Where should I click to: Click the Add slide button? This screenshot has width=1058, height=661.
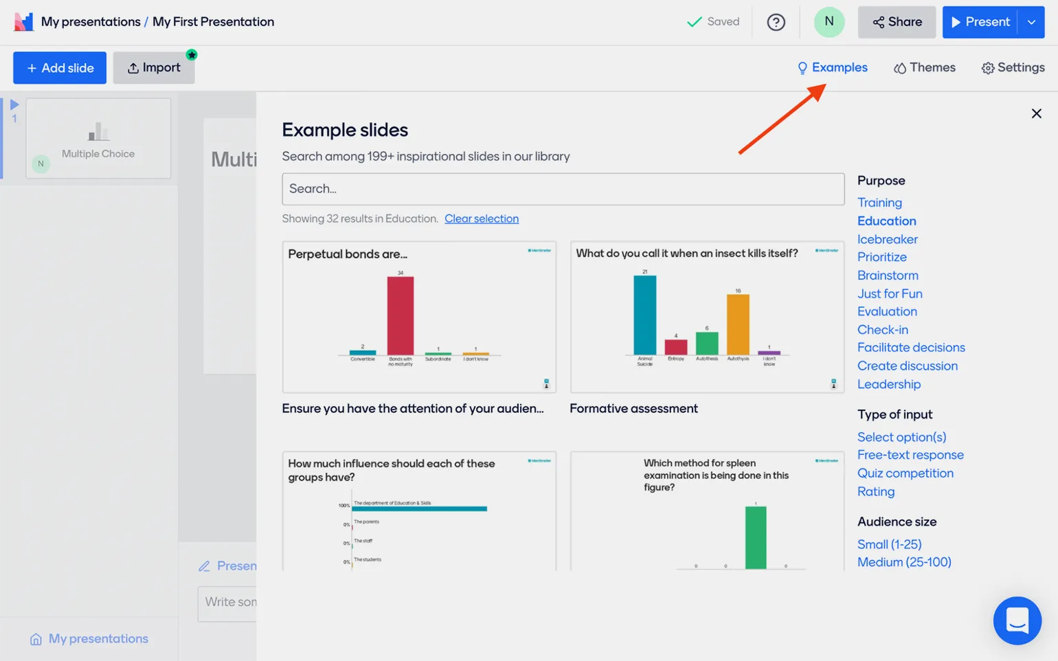pyautogui.click(x=60, y=67)
